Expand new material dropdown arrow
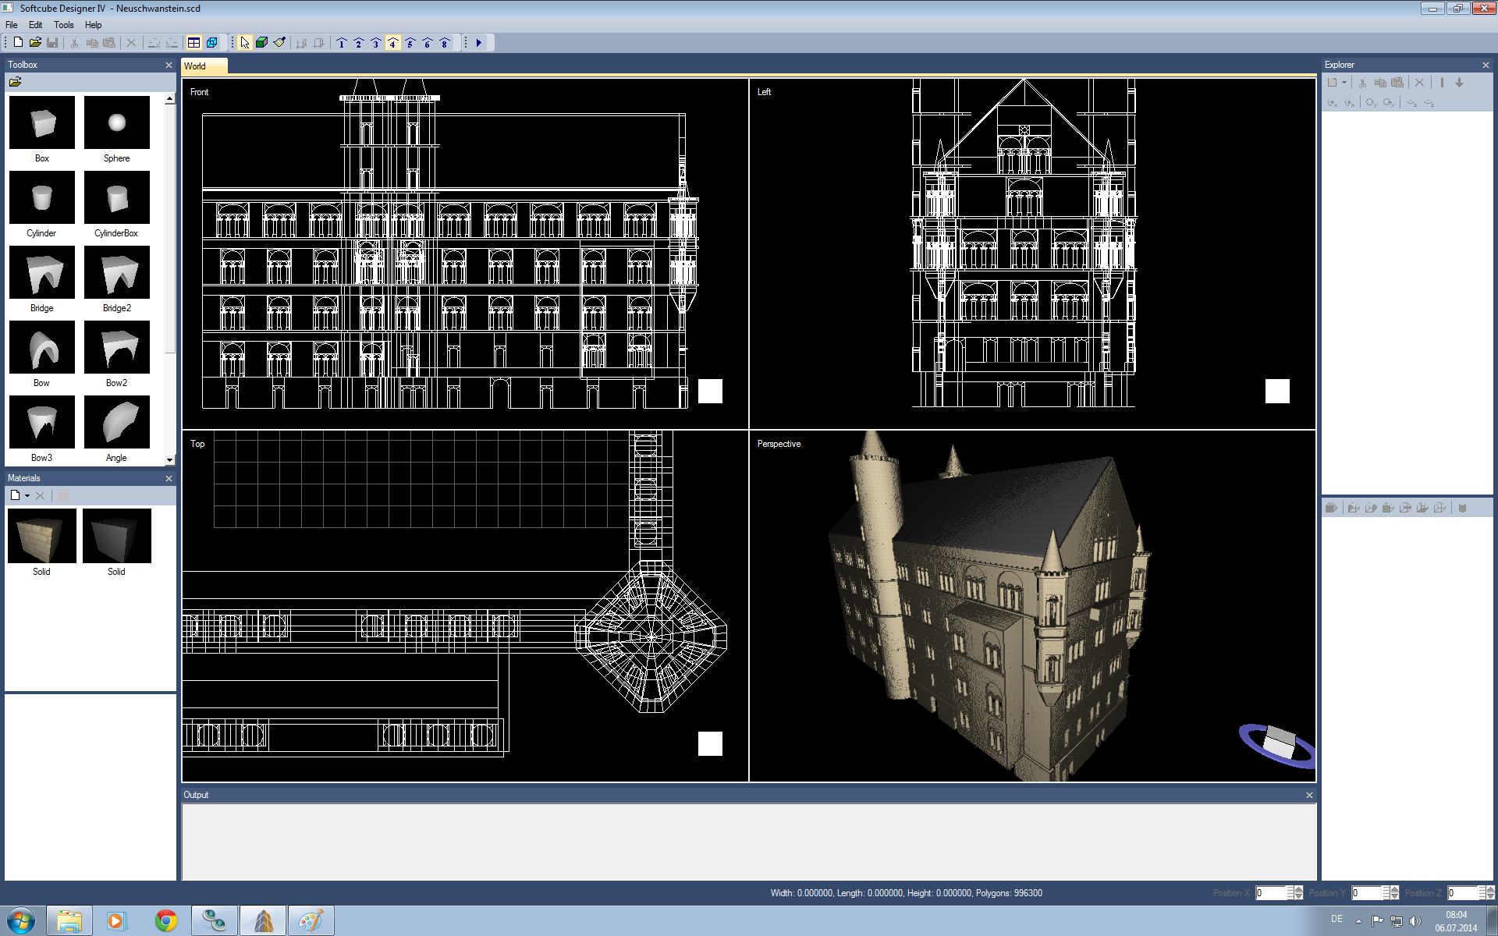1498x936 pixels. (27, 496)
